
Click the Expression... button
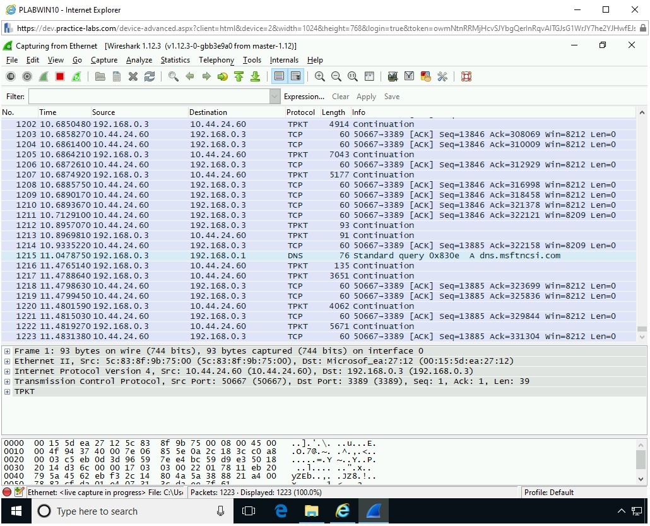(304, 97)
